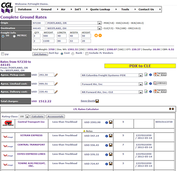Viewport: 177px width, 171px height.
Task: Save the ESTES EXPRESS LINES rate
Action: coord(110,154)
